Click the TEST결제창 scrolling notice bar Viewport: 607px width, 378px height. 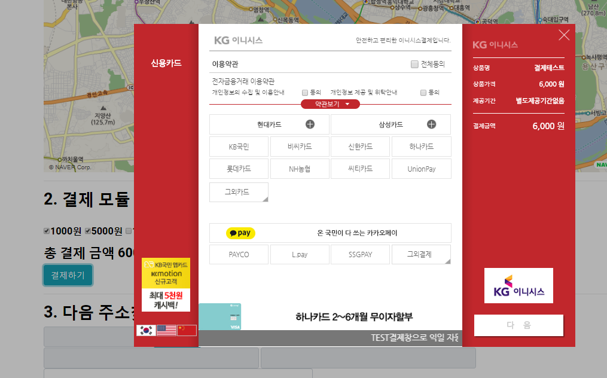(330, 338)
